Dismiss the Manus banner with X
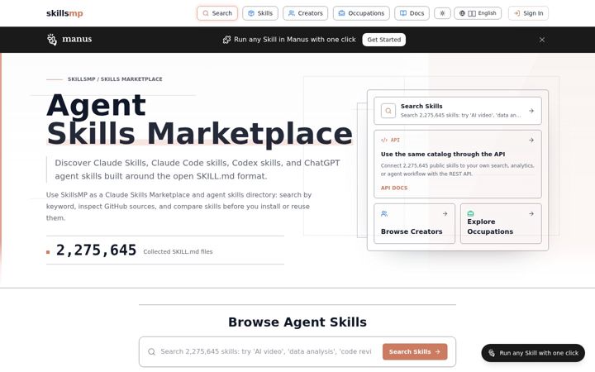The height and width of the screenshot is (372, 595). (x=542, y=40)
